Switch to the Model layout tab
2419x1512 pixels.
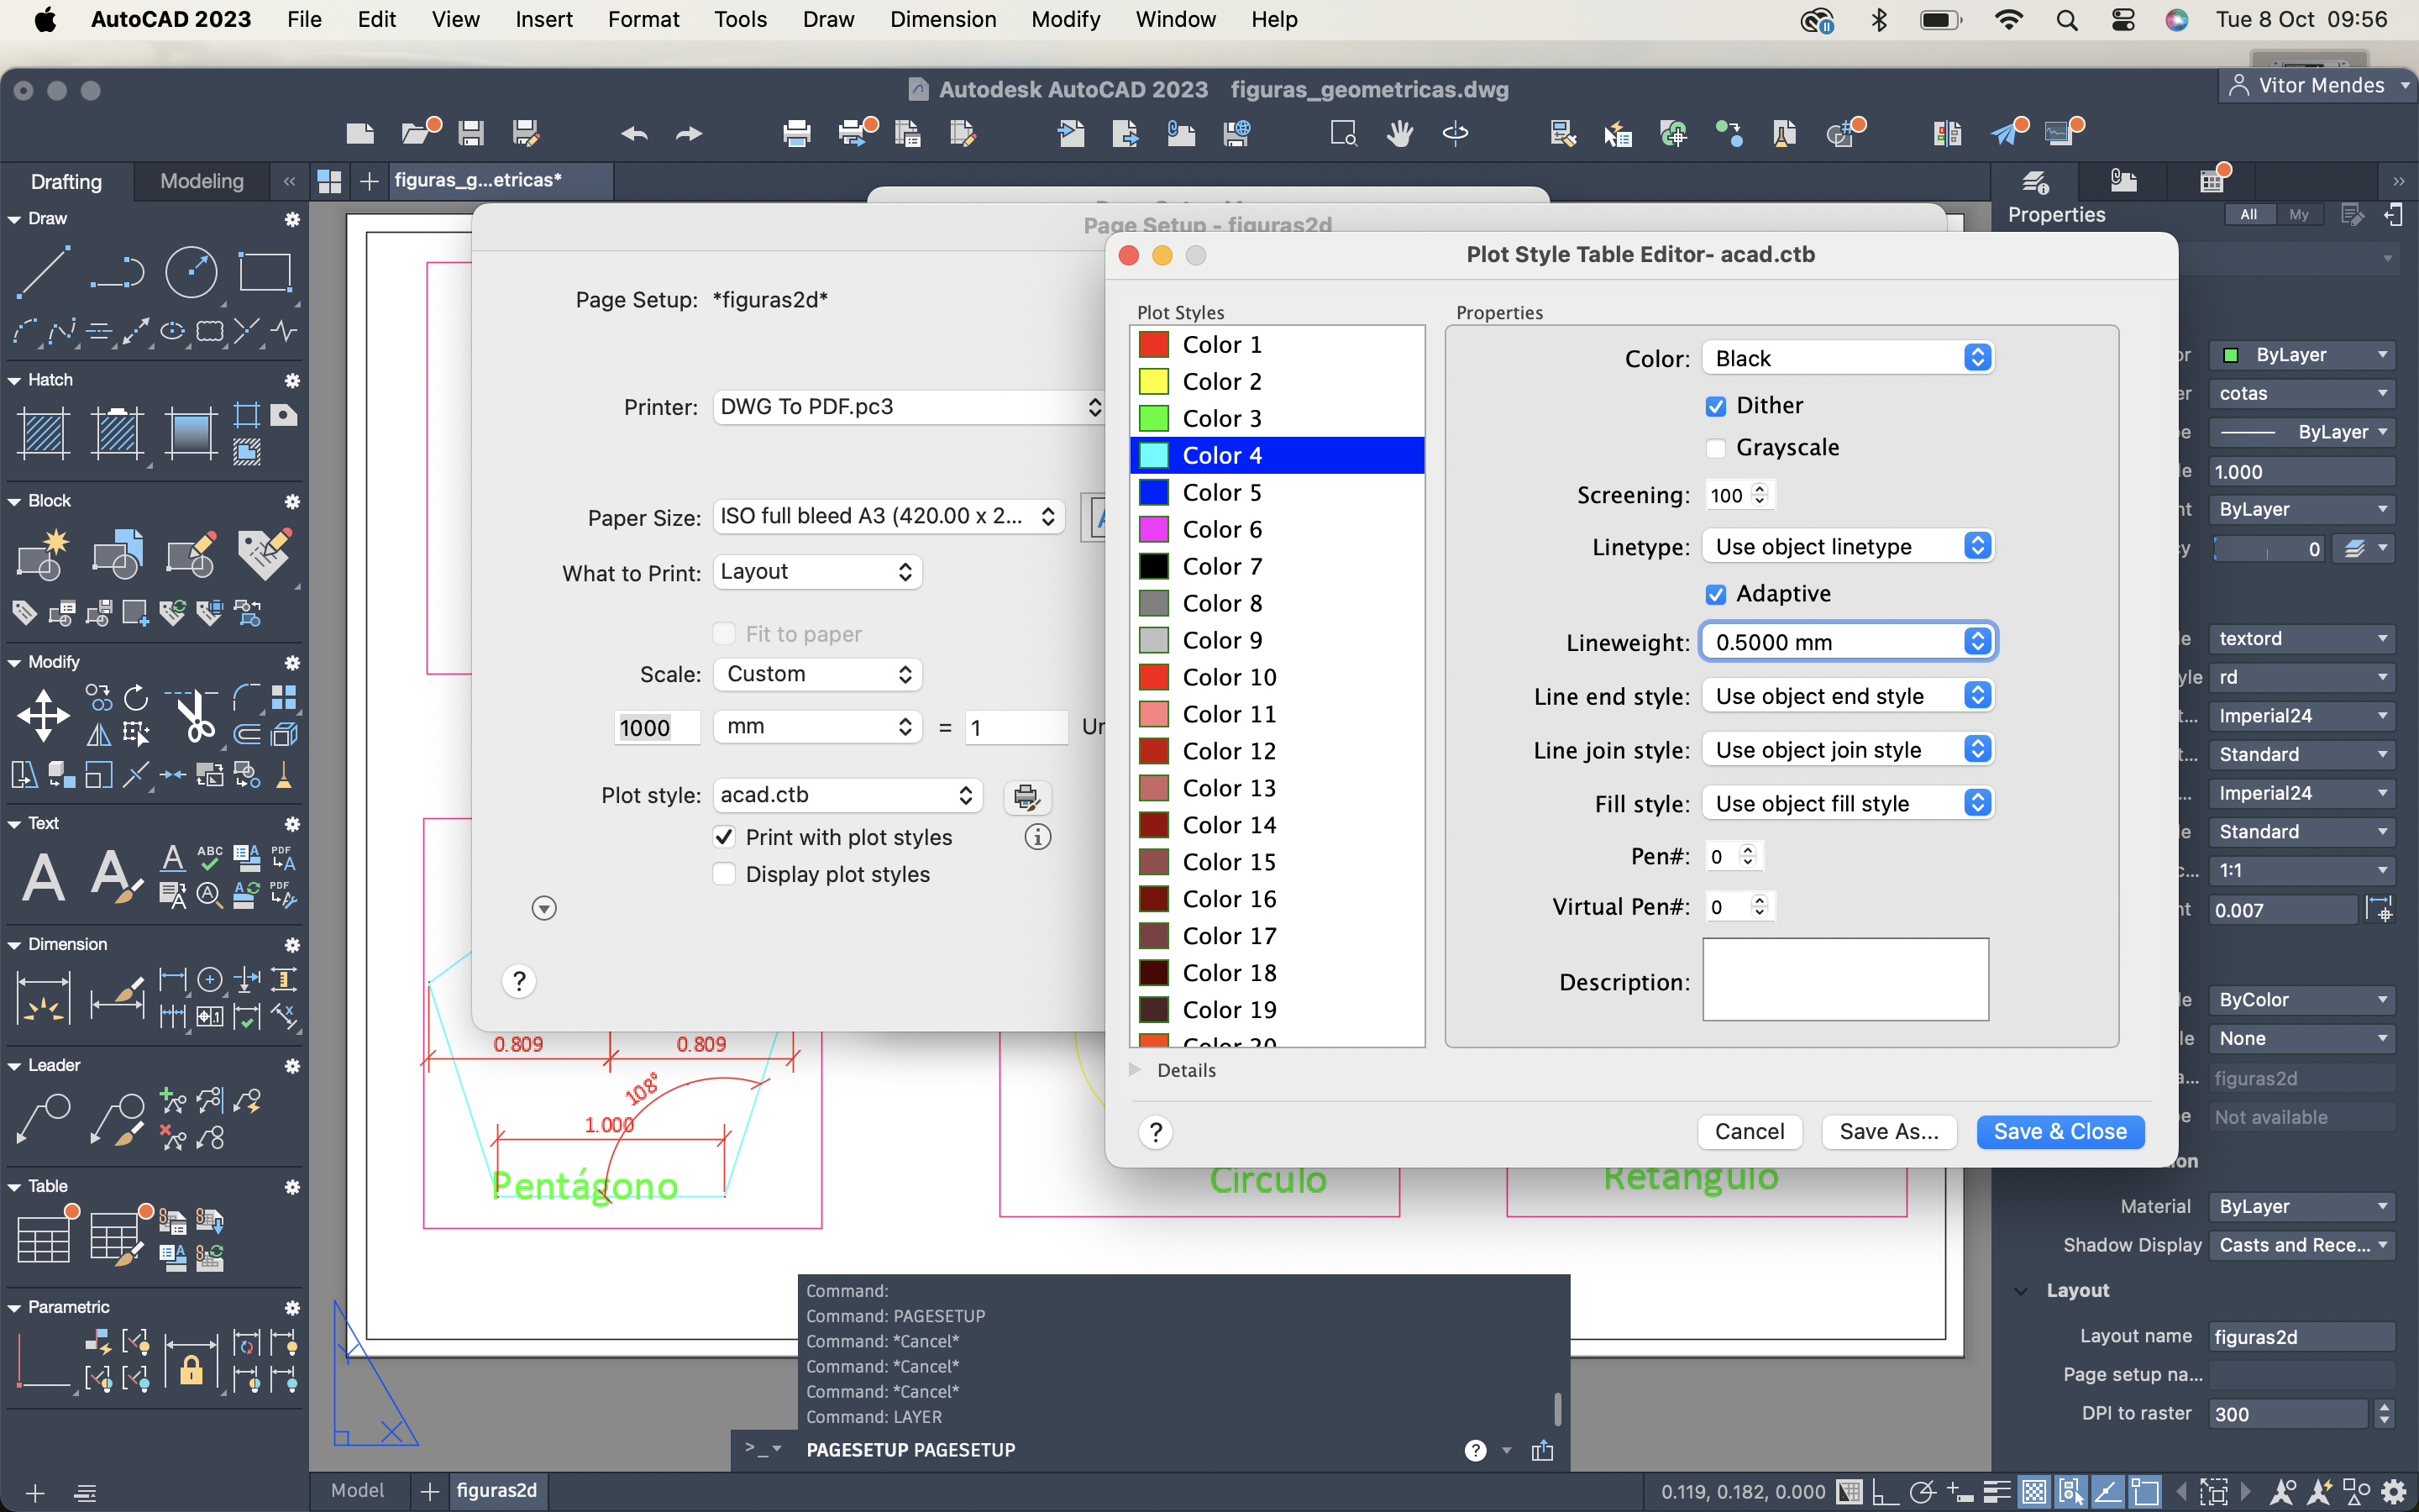point(358,1490)
